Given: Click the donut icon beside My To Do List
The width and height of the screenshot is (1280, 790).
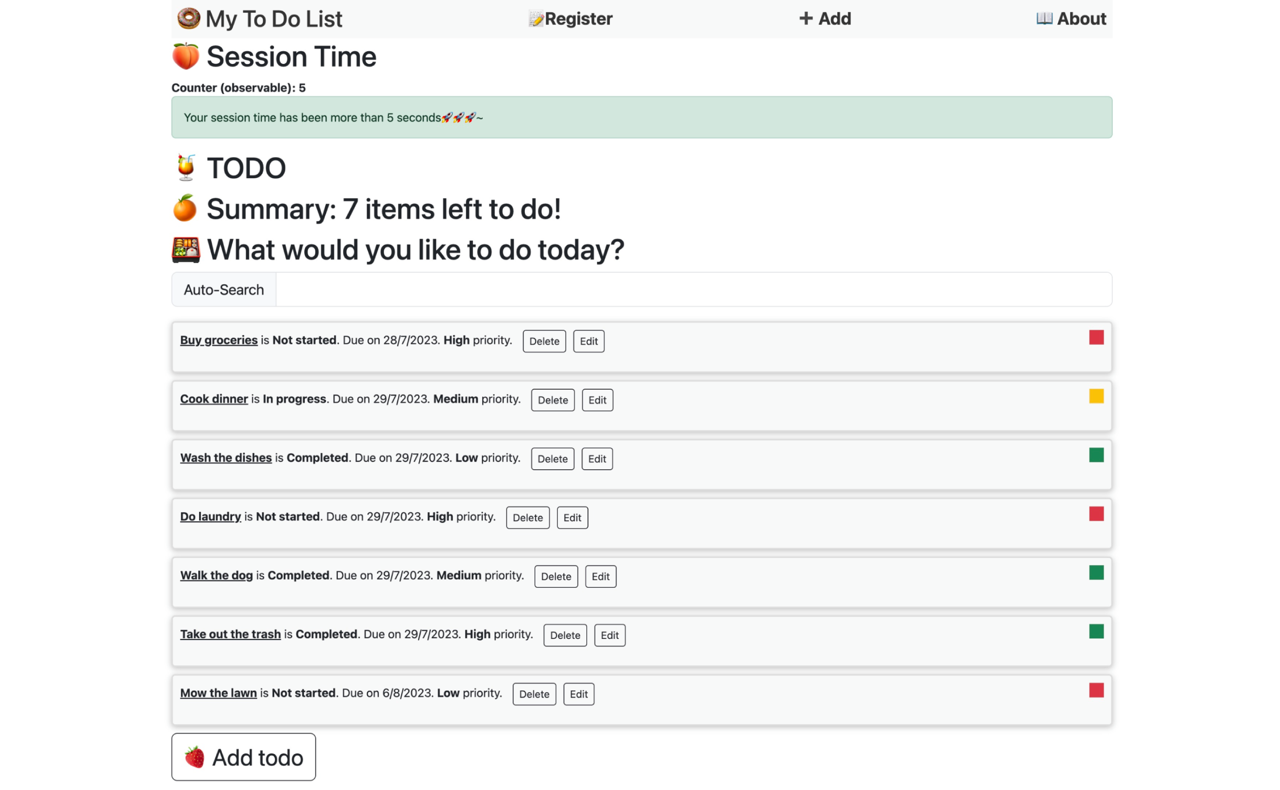Looking at the screenshot, I should 188,18.
